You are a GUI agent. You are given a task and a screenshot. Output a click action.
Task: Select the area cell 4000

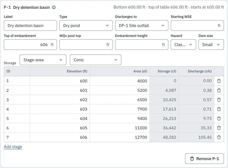(120, 81)
